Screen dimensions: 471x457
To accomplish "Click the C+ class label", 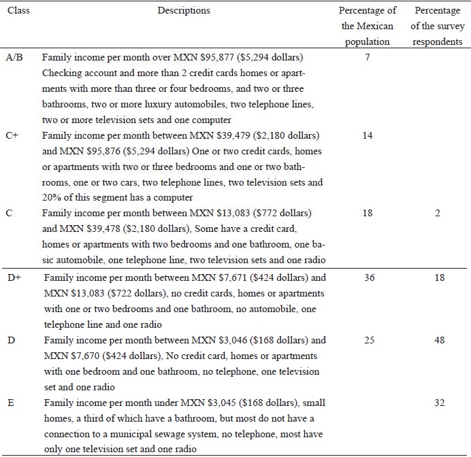I will 10,135.
